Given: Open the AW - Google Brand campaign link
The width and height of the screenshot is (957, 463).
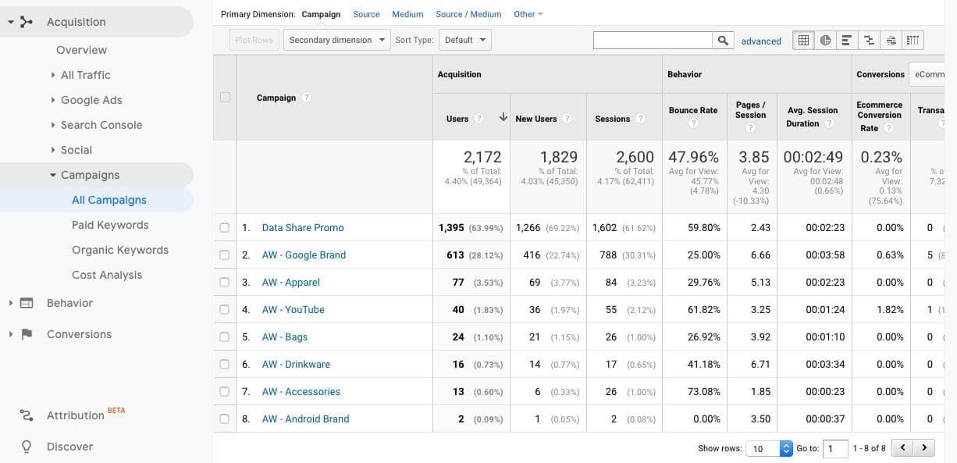Looking at the screenshot, I should [x=304, y=255].
